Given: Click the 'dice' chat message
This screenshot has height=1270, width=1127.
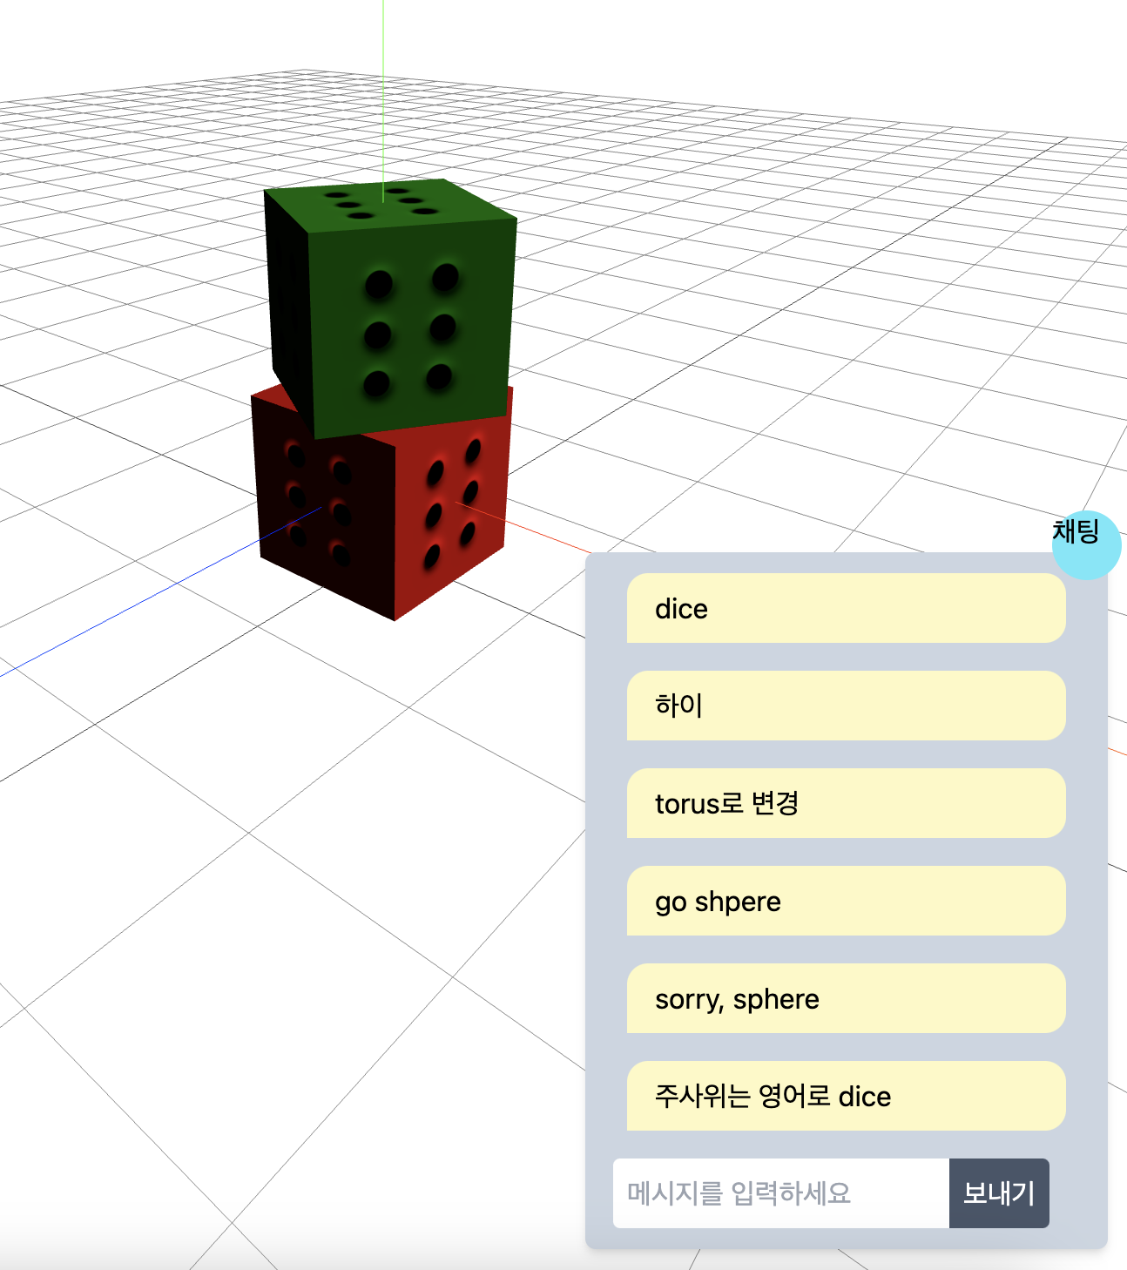Looking at the screenshot, I should click(x=845, y=609).
